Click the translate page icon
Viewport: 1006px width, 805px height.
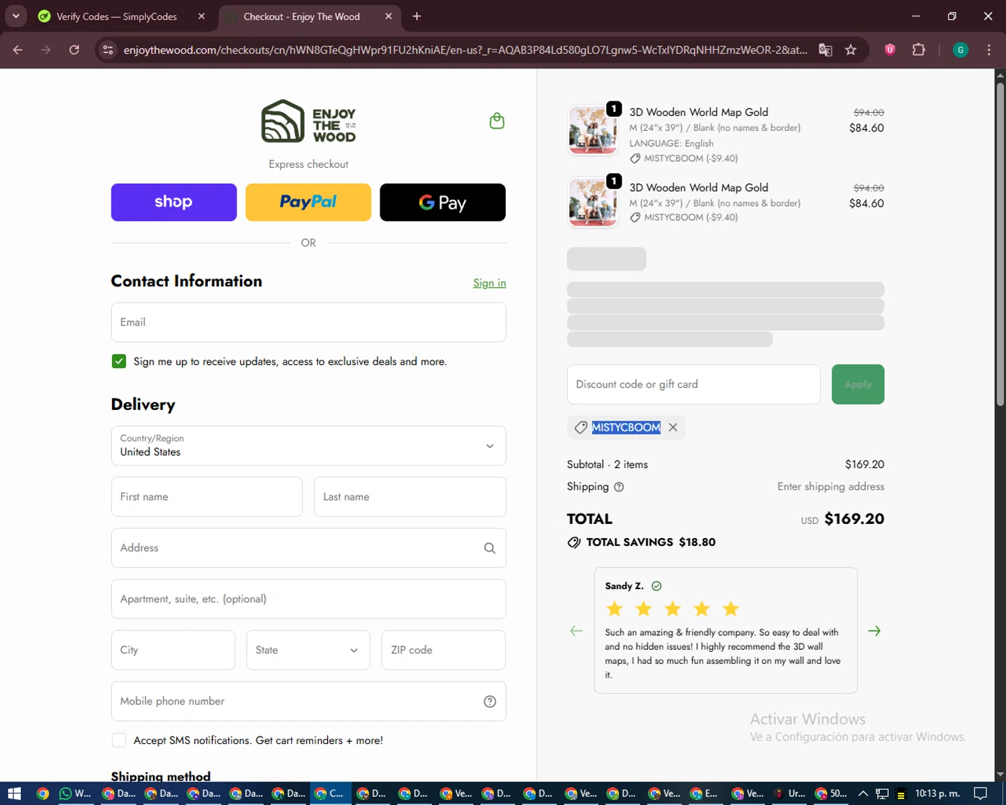coord(826,50)
